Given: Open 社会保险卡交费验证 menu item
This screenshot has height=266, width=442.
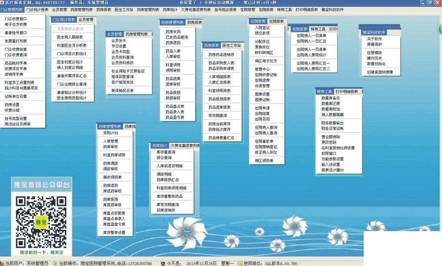Looking at the screenshot, I should coord(128,71).
